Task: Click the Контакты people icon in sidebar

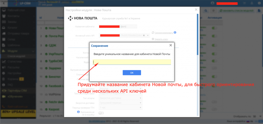Action: [x=4, y=16]
